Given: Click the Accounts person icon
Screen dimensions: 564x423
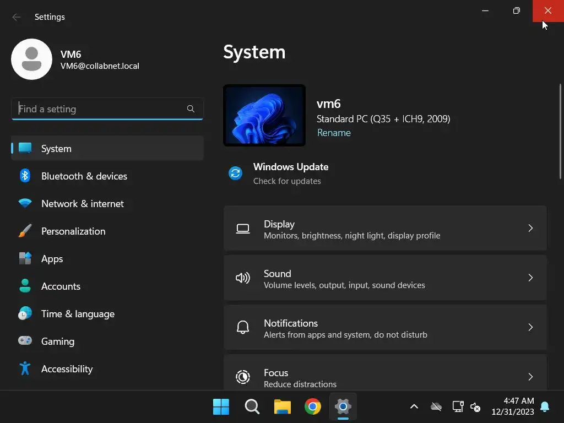Looking at the screenshot, I should (25, 286).
